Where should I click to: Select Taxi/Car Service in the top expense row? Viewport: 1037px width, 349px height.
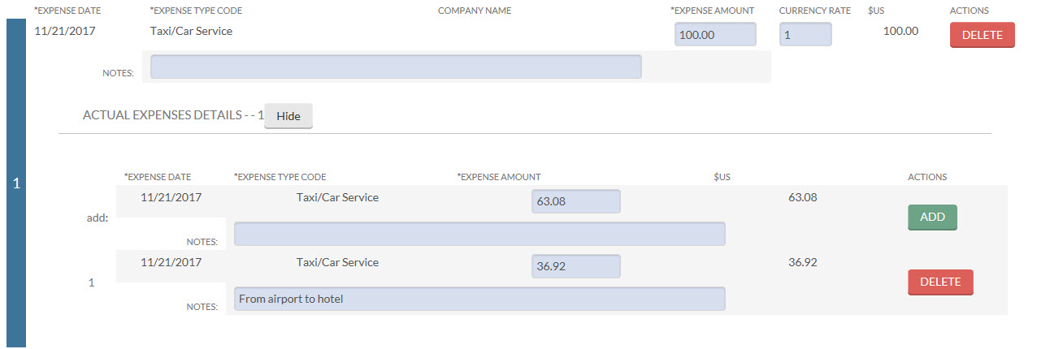point(191,32)
